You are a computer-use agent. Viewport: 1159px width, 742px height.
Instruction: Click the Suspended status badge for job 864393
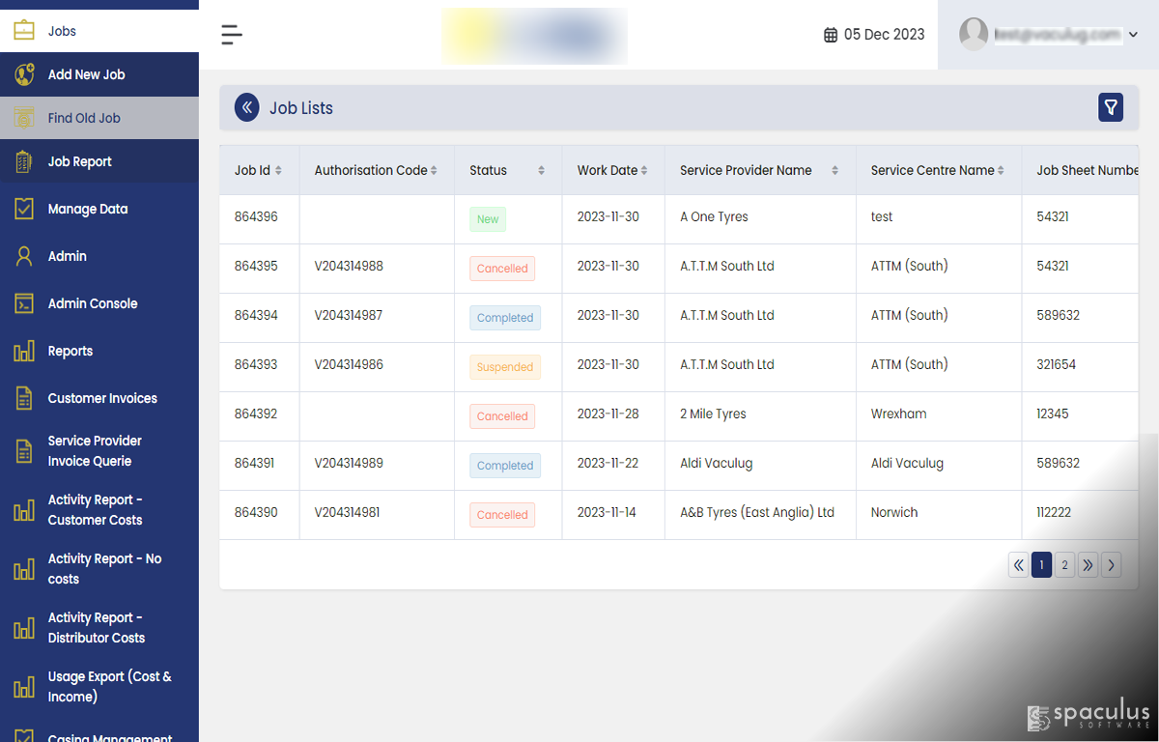point(505,367)
